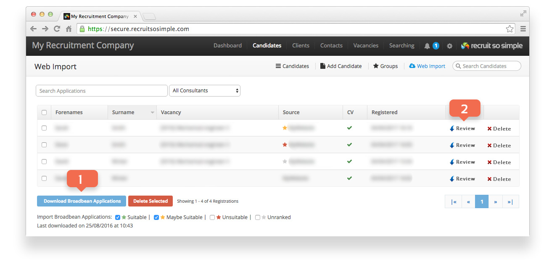557x264 pixels.
Task: Select page 1 in pagination
Action: click(482, 201)
